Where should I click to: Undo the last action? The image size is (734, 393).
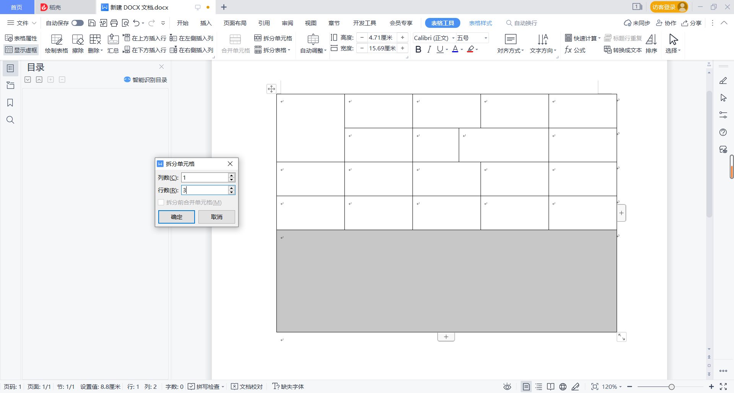pyautogui.click(x=136, y=23)
